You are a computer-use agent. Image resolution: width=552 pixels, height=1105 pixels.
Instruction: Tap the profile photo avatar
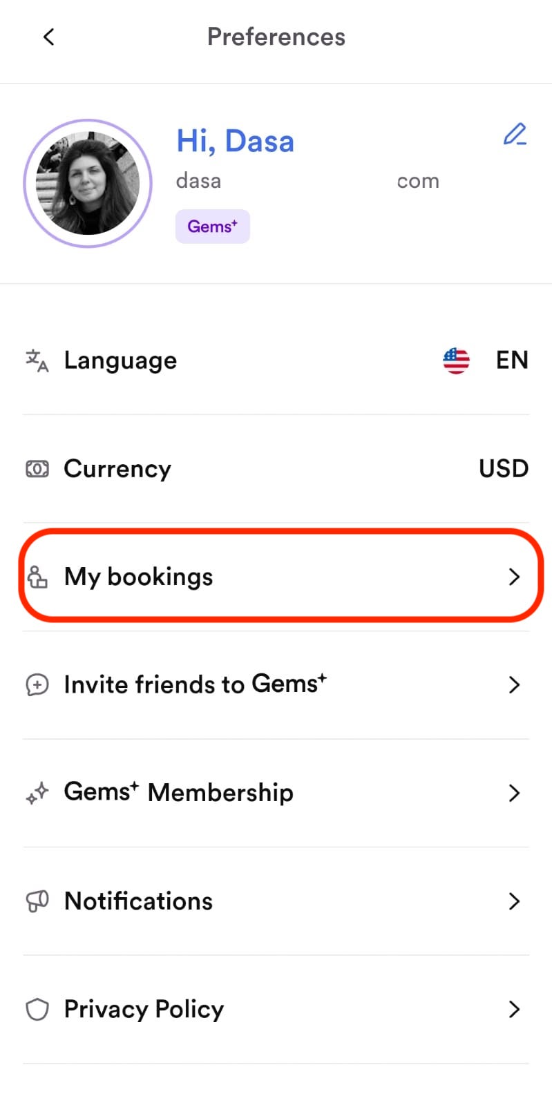click(x=88, y=183)
